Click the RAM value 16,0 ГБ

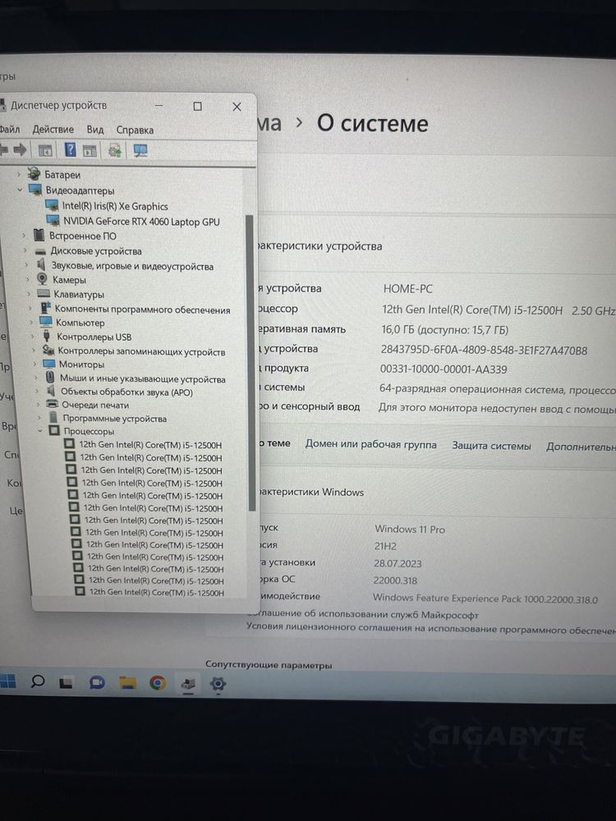tap(444, 330)
